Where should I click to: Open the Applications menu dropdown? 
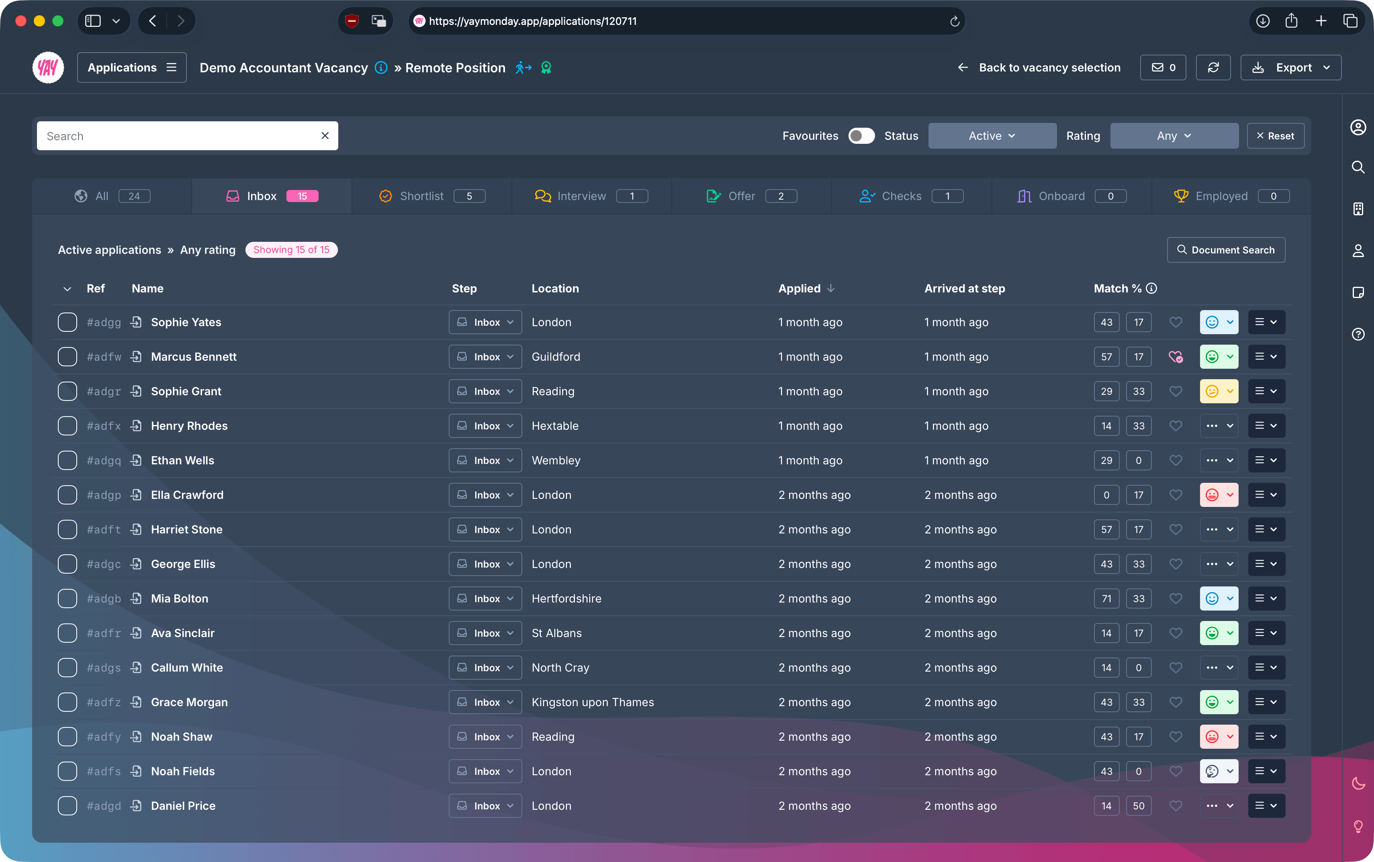[132, 67]
